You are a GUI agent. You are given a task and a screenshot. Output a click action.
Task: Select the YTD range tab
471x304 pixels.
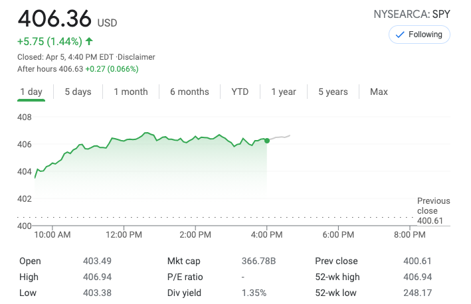[x=240, y=92]
